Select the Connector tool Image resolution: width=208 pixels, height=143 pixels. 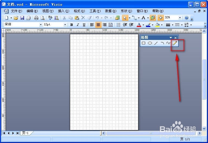[x=134, y=18]
